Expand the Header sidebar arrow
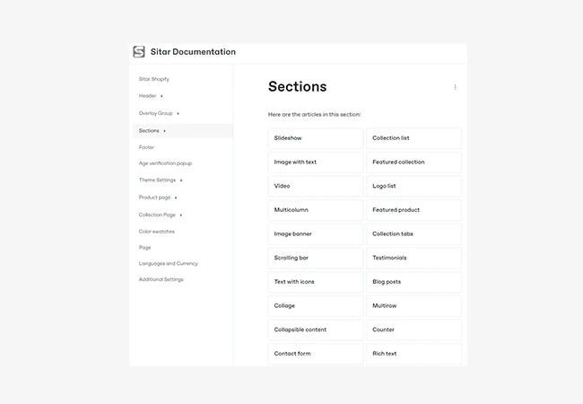Image resolution: width=583 pixels, height=404 pixels. click(x=161, y=95)
